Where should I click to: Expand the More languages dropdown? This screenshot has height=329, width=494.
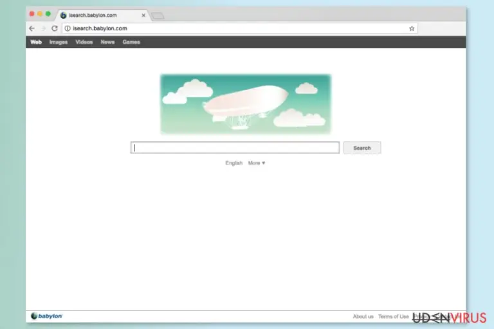(257, 163)
